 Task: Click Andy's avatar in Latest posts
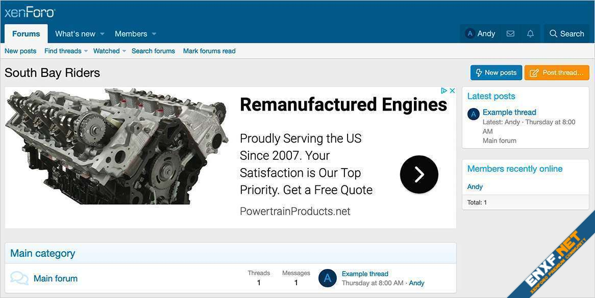point(474,114)
